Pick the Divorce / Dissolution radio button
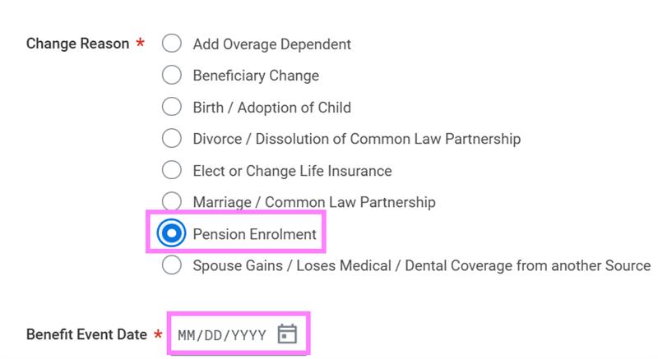Screen dimensions: 658x359 click(x=171, y=139)
